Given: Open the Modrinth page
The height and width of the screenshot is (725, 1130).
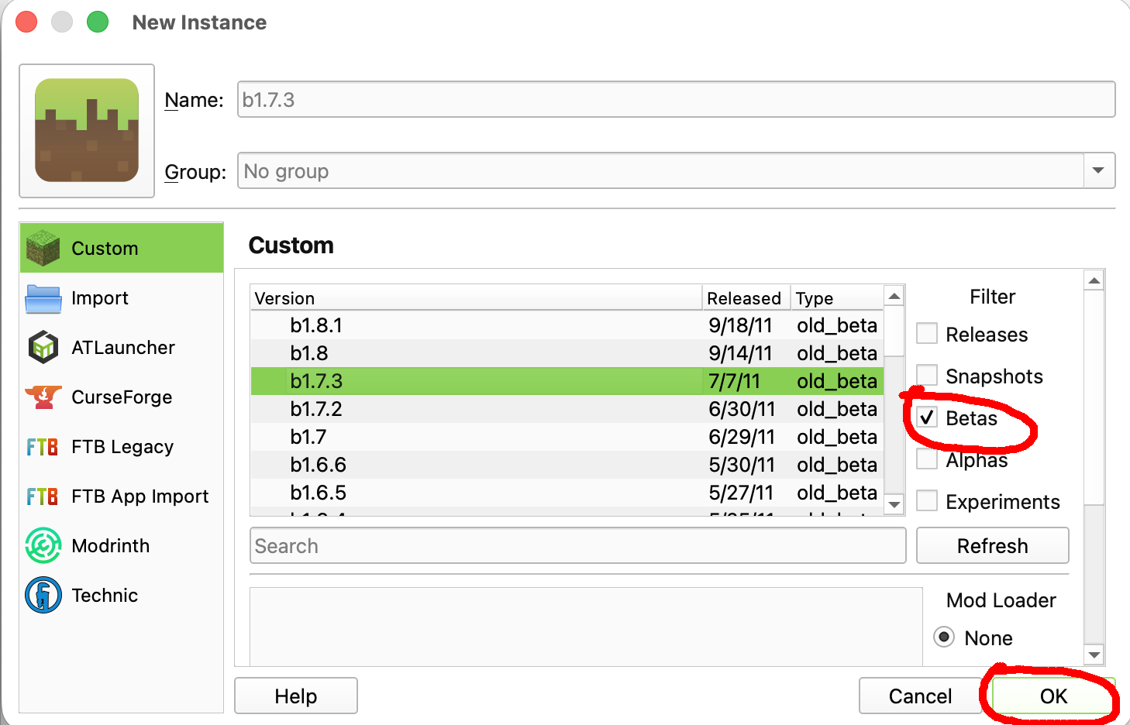Looking at the screenshot, I should click(x=122, y=546).
